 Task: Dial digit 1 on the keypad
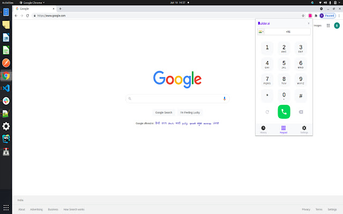267,48
